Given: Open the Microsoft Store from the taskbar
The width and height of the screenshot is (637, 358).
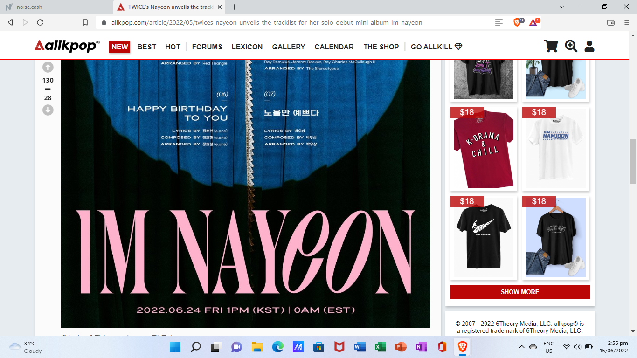Looking at the screenshot, I should point(318,347).
